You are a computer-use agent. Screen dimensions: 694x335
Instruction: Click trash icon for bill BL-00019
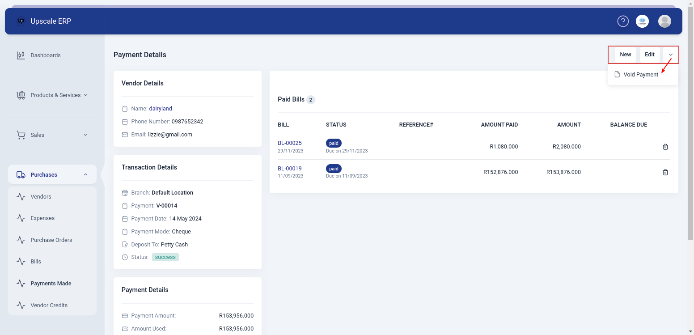(x=665, y=172)
